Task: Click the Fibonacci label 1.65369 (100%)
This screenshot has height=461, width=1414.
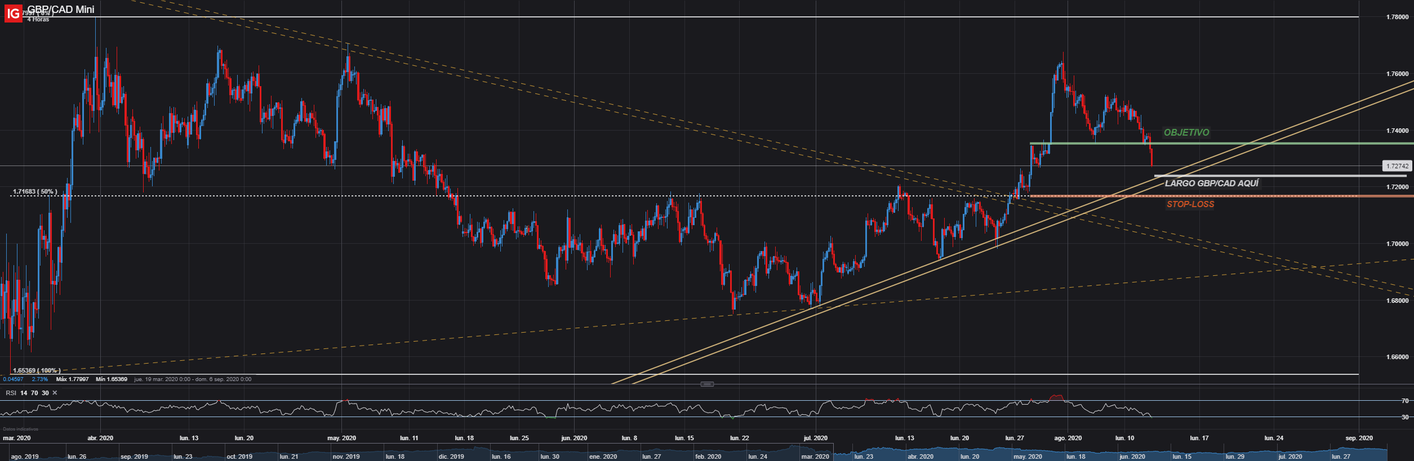Action: click(x=37, y=371)
